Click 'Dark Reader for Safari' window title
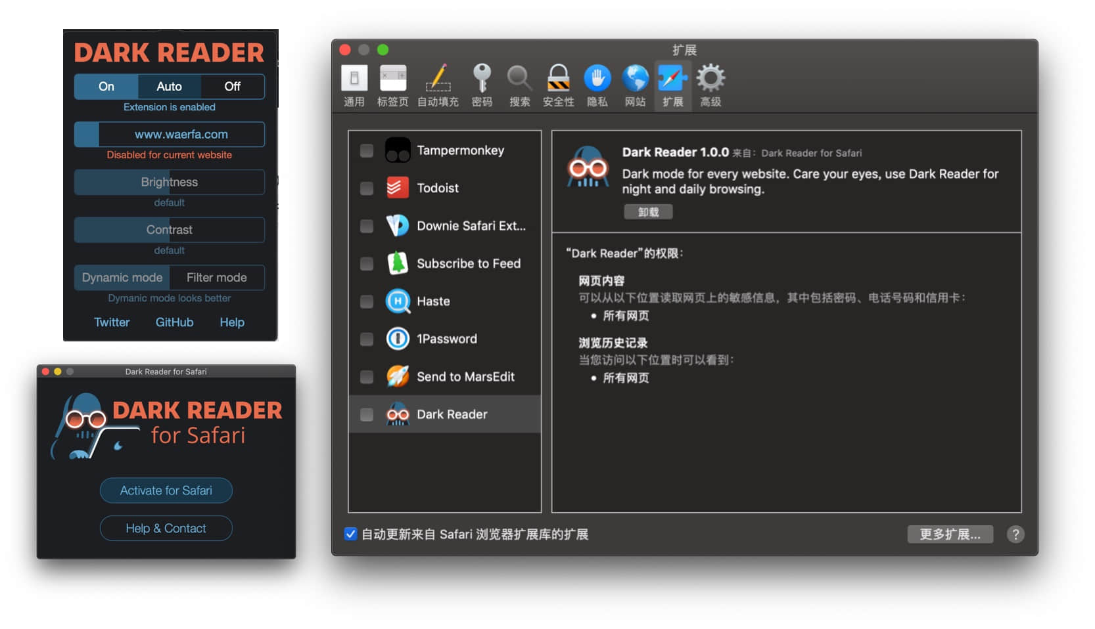 coord(166,372)
